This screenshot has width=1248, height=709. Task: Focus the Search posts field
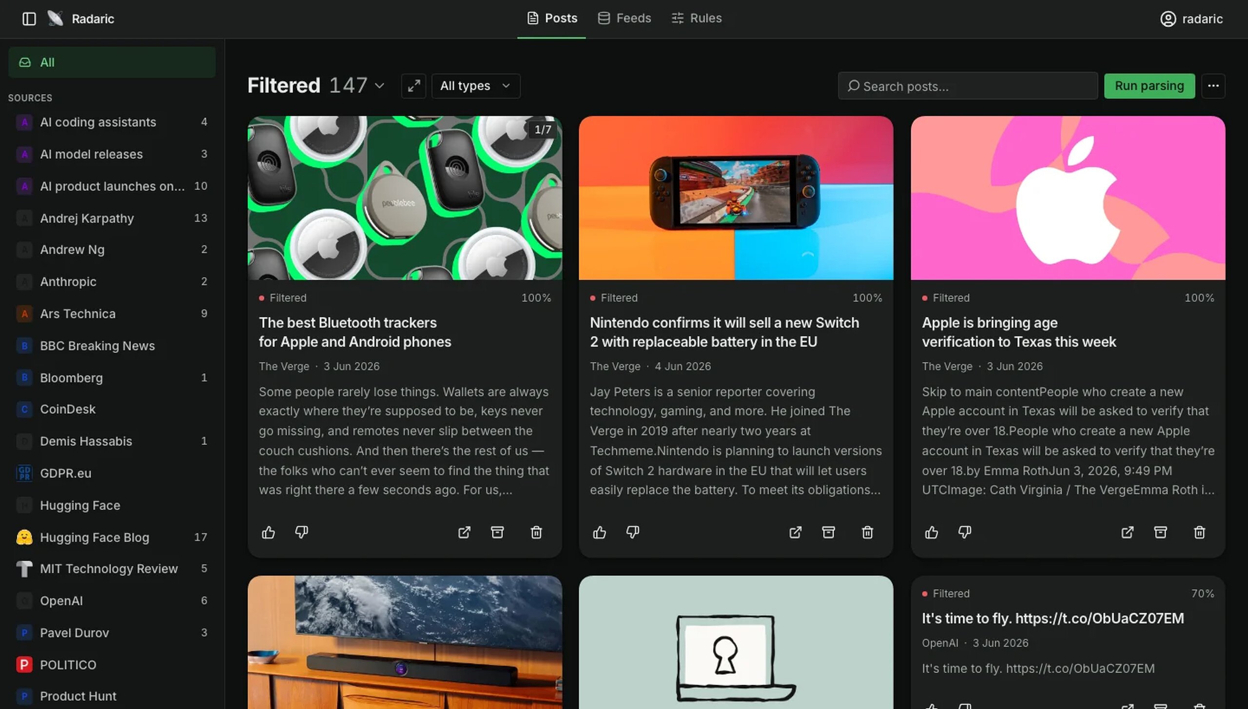968,86
